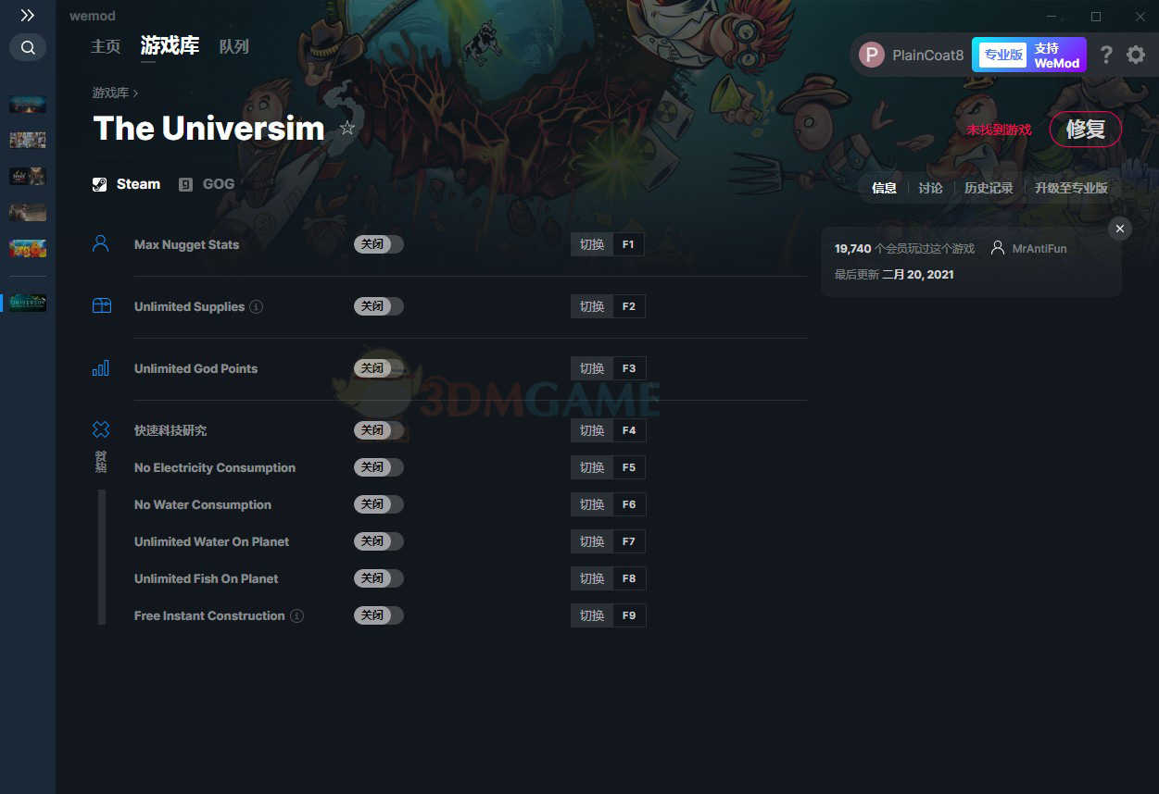Viewport: 1159px width, 794px height.
Task: Click info icon beside Unlimited Supplies
Action: point(257,306)
